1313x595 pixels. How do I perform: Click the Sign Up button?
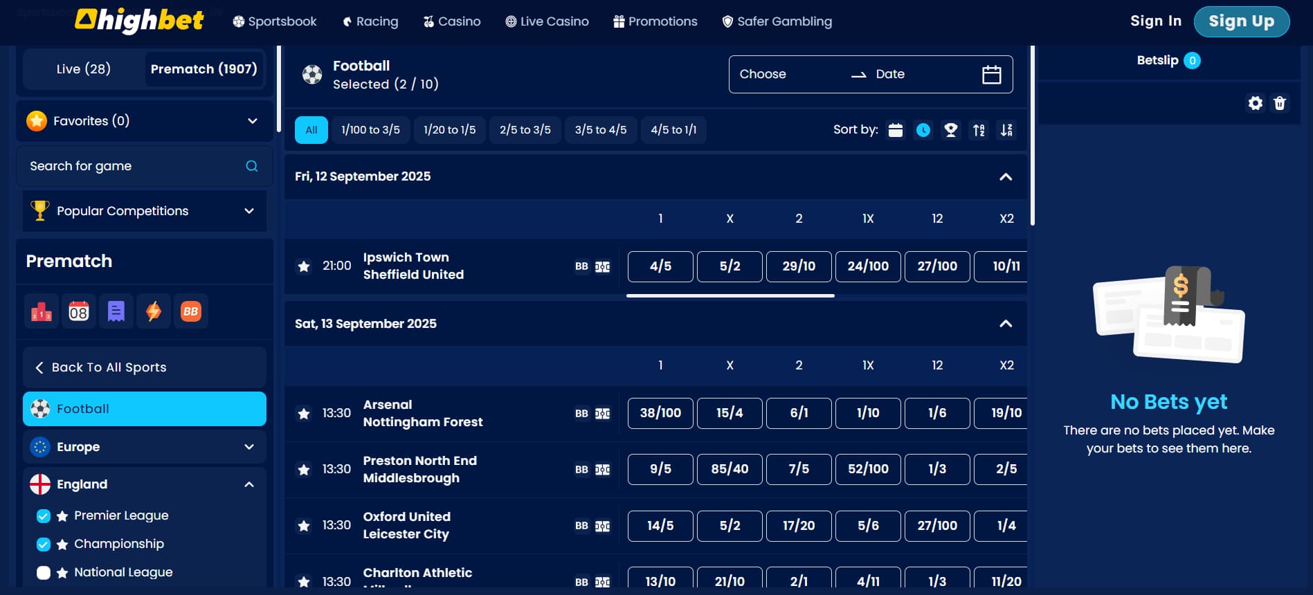pyautogui.click(x=1242, y=21)
